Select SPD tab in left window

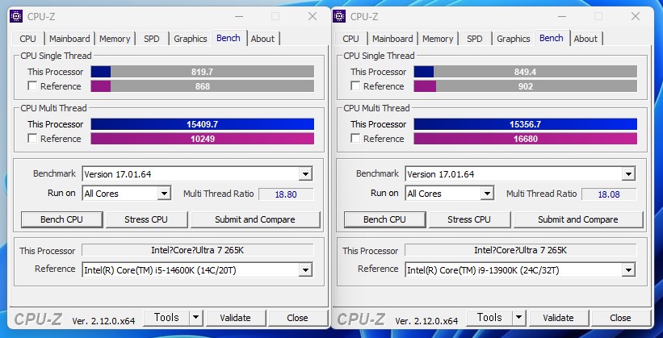(151, 39)
